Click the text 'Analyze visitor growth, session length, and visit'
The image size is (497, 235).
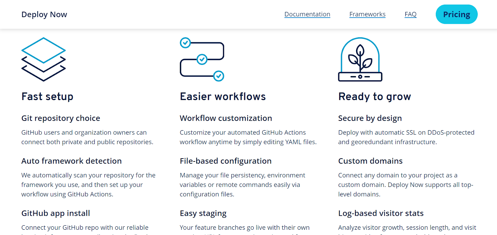click(407, 228)
